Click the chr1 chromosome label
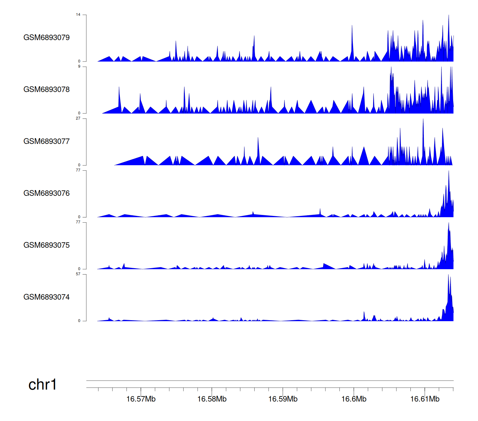This screenshot has width=478, height=421. click(42, 385)
